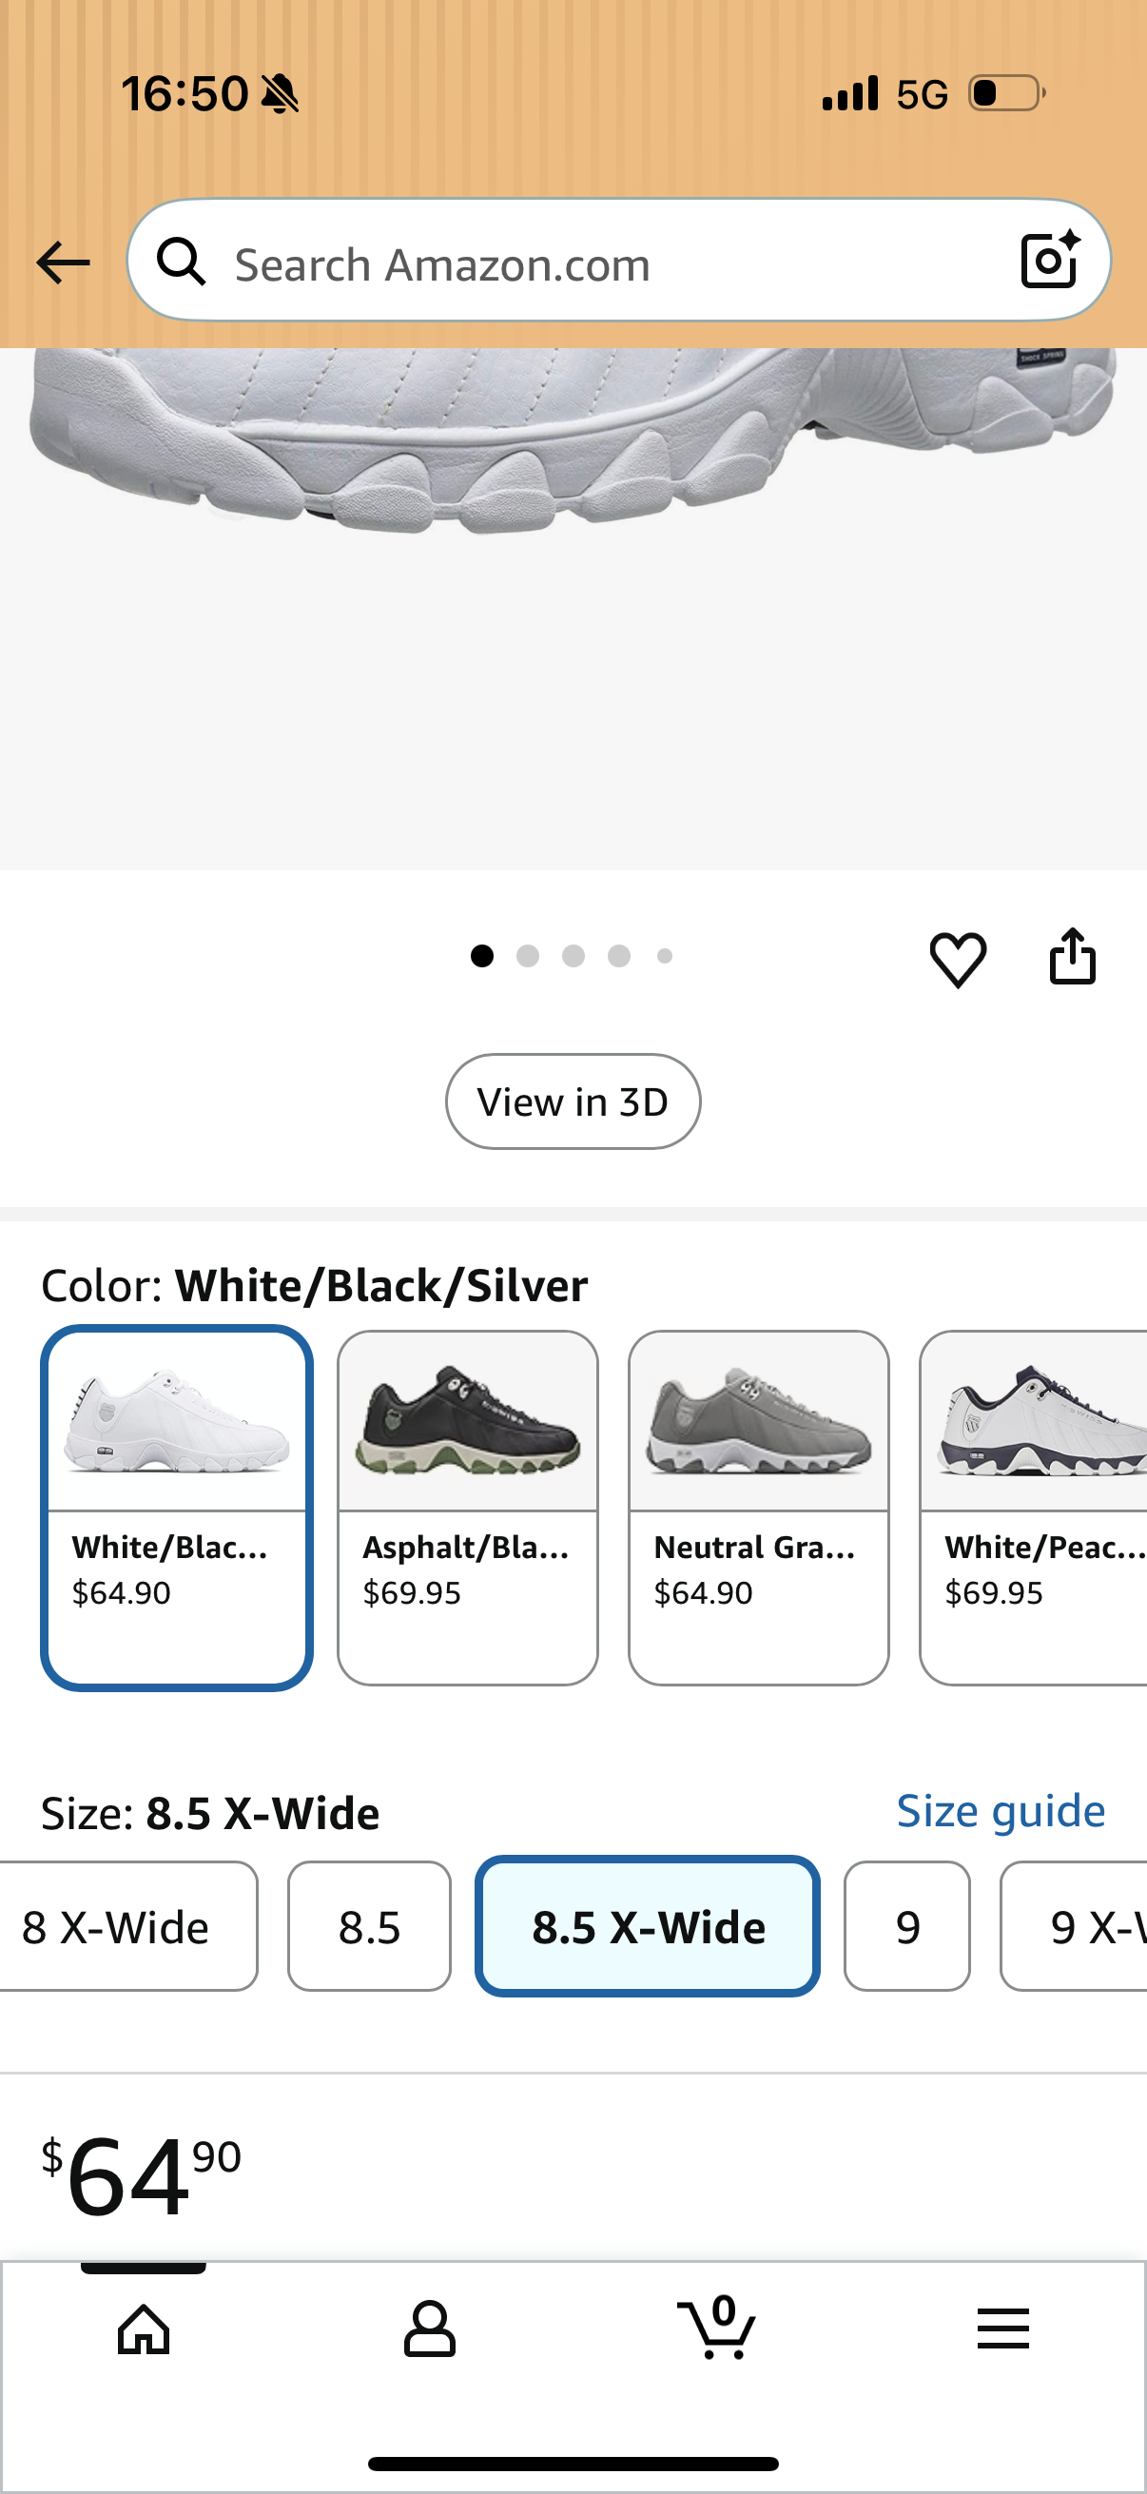1147x2494 pixels.
Task: Click the View in 3D button
Action: [x=573, y=1101]
